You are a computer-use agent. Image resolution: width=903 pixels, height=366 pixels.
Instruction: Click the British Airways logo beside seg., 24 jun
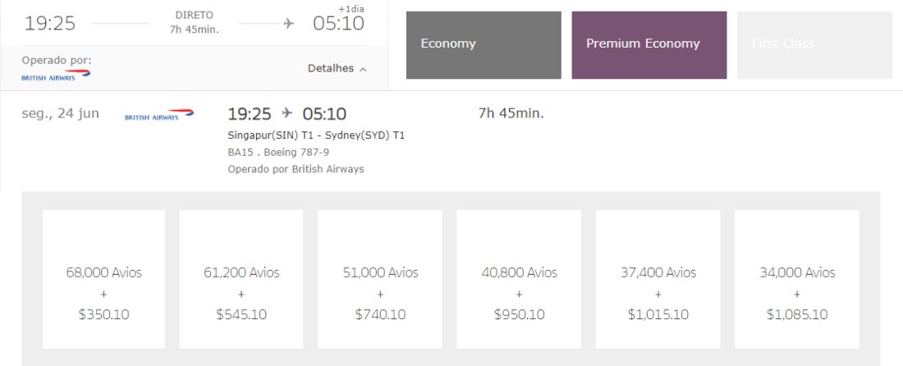pos(159,115)
